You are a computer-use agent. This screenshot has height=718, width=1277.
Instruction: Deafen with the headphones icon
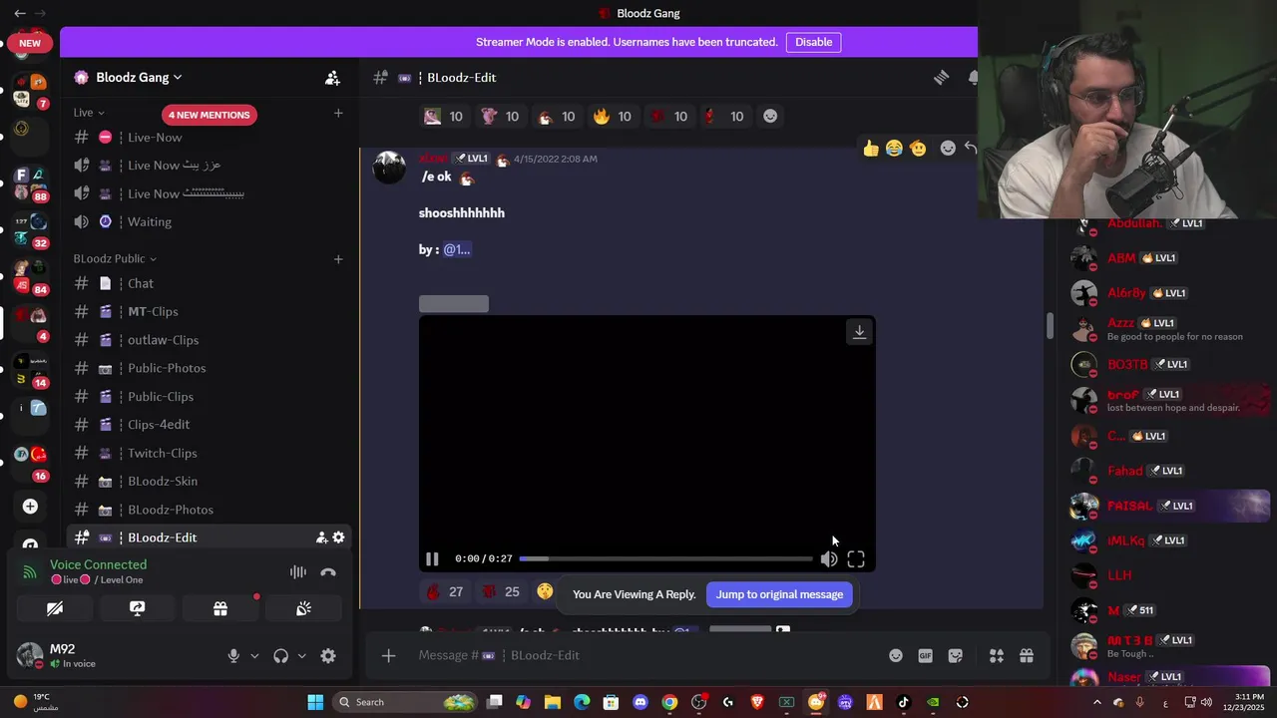[280, 656]
